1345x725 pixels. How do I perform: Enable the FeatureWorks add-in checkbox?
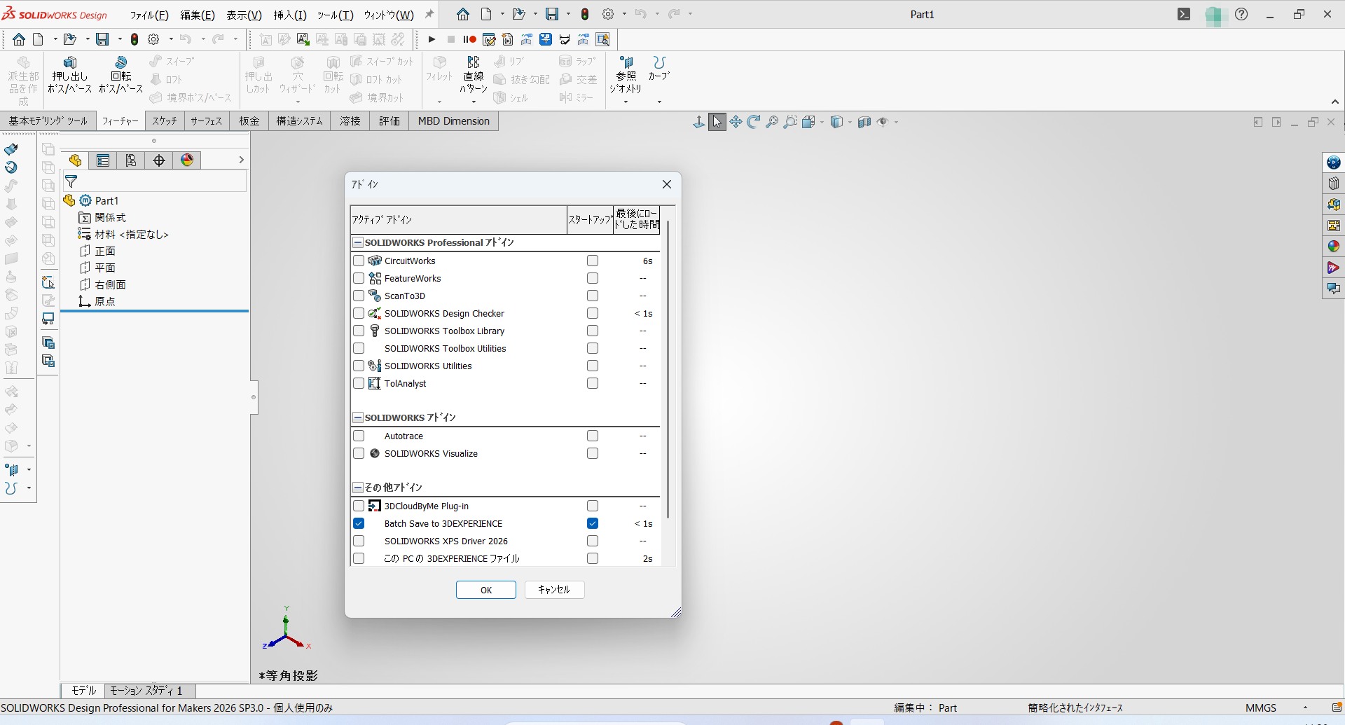tap(359, 278)
